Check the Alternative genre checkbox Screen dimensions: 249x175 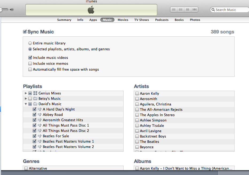[26, 168]
